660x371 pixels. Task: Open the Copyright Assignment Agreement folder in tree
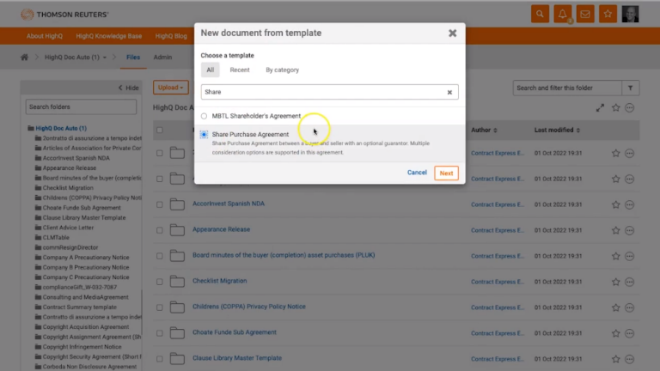pos(91,338)
